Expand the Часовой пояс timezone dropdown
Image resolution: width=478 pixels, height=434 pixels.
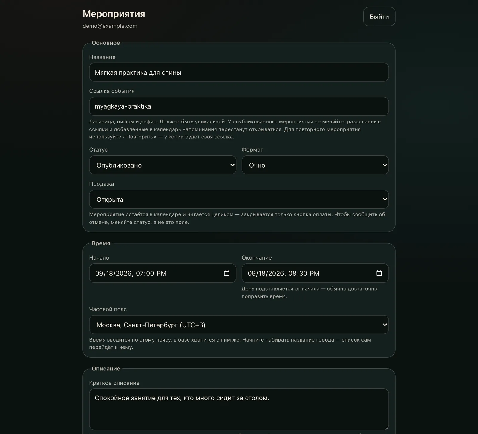239,325
